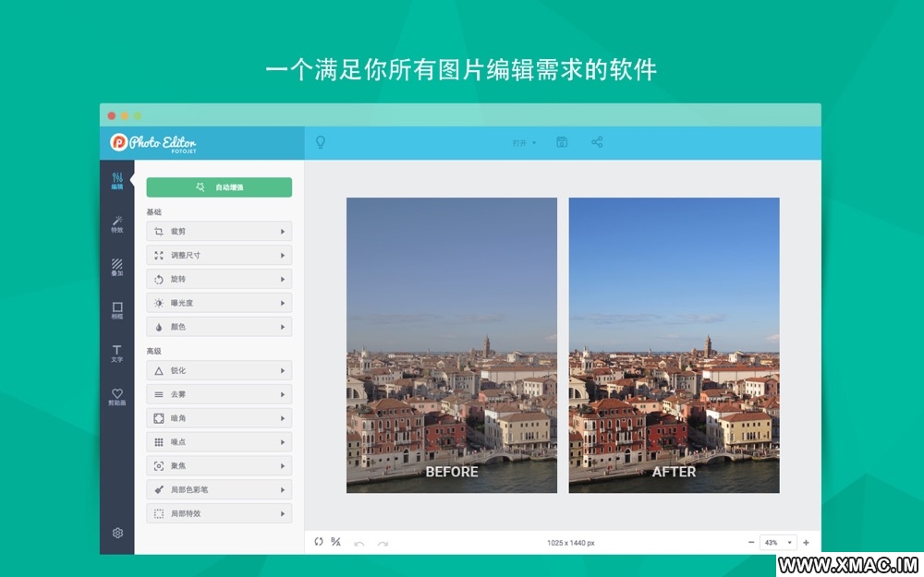
Task: Click the redo arrow icon
Action: [x=383, y=544]
